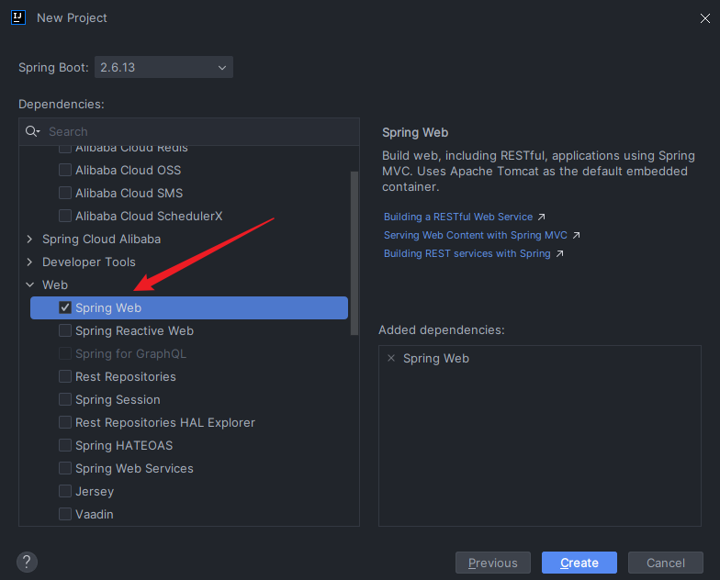Select the Rest Repositories HAL Explorer label
This screenshot has height=580, width=720.
click(165, 422)
